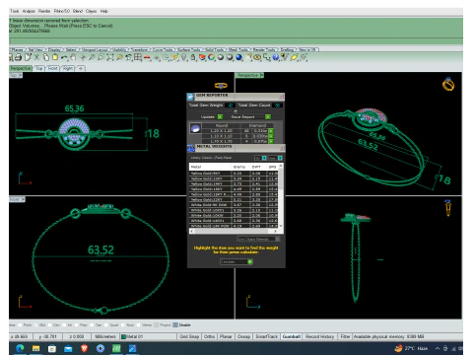Open the Analyze menu
The image size is (473, 355).
tap(29, 11)
